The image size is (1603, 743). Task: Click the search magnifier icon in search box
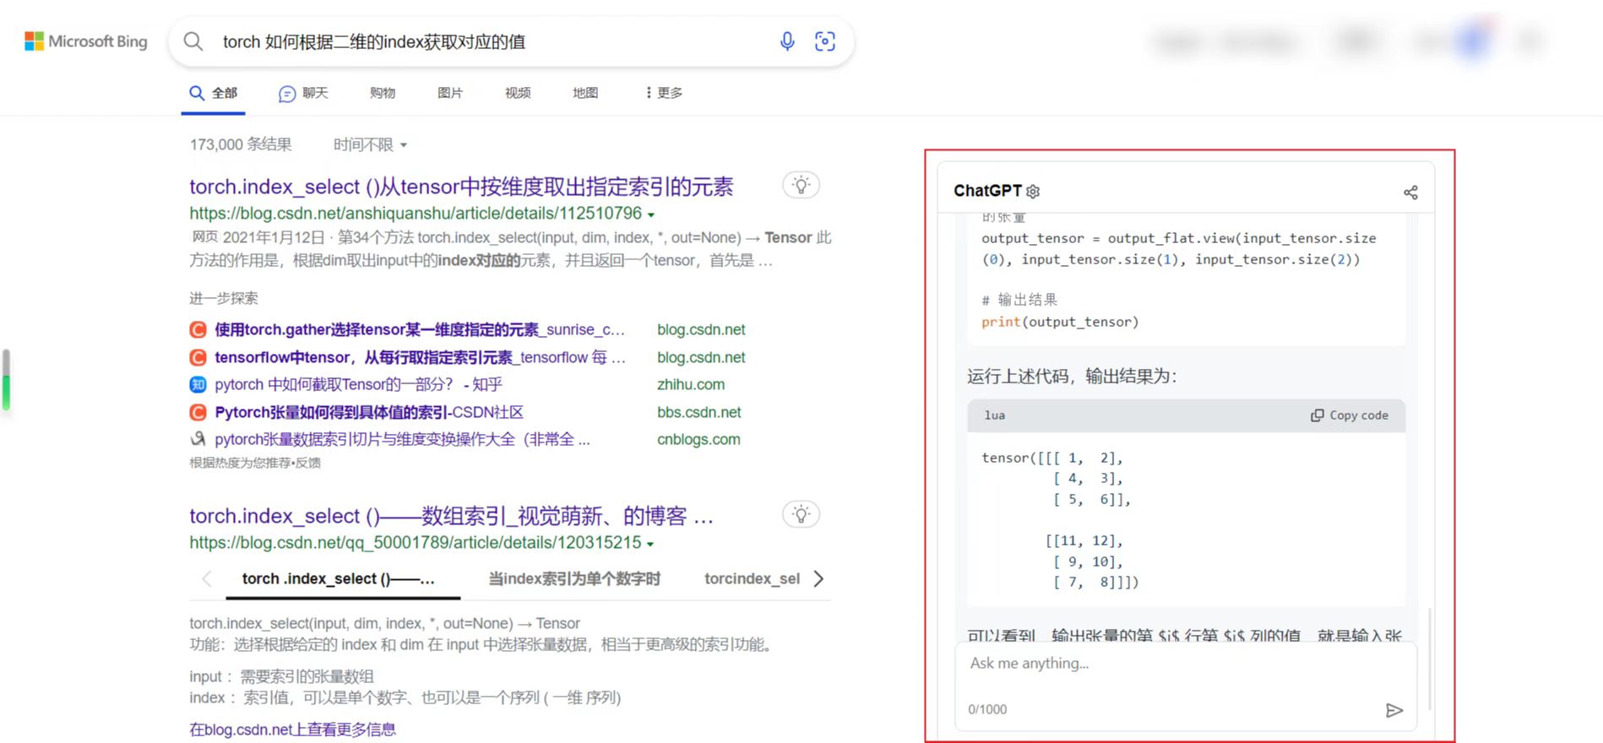tap(193, 41)
